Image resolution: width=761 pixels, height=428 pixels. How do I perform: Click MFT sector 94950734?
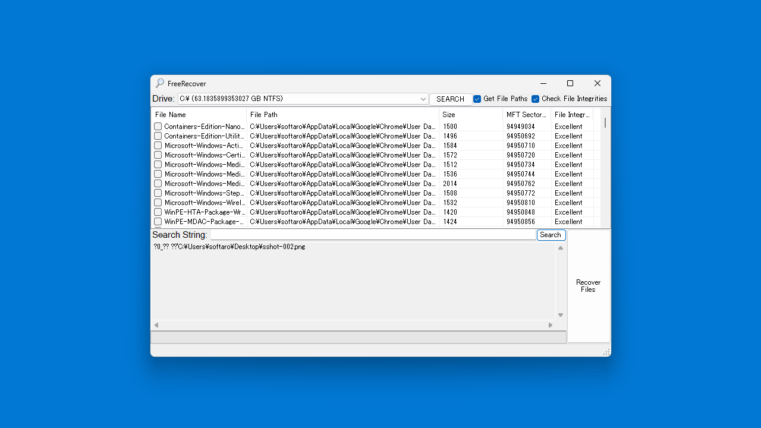tap(521, 165)
